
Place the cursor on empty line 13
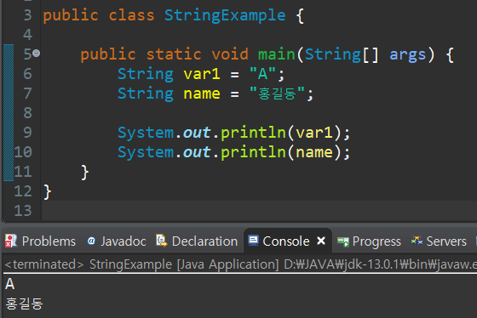(259, 211)
